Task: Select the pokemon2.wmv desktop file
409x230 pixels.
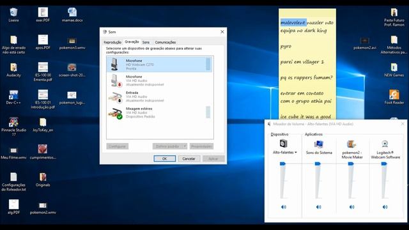Action: tap(43, 208)
